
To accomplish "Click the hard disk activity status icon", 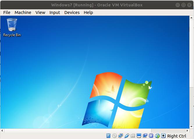I will 108,136.
